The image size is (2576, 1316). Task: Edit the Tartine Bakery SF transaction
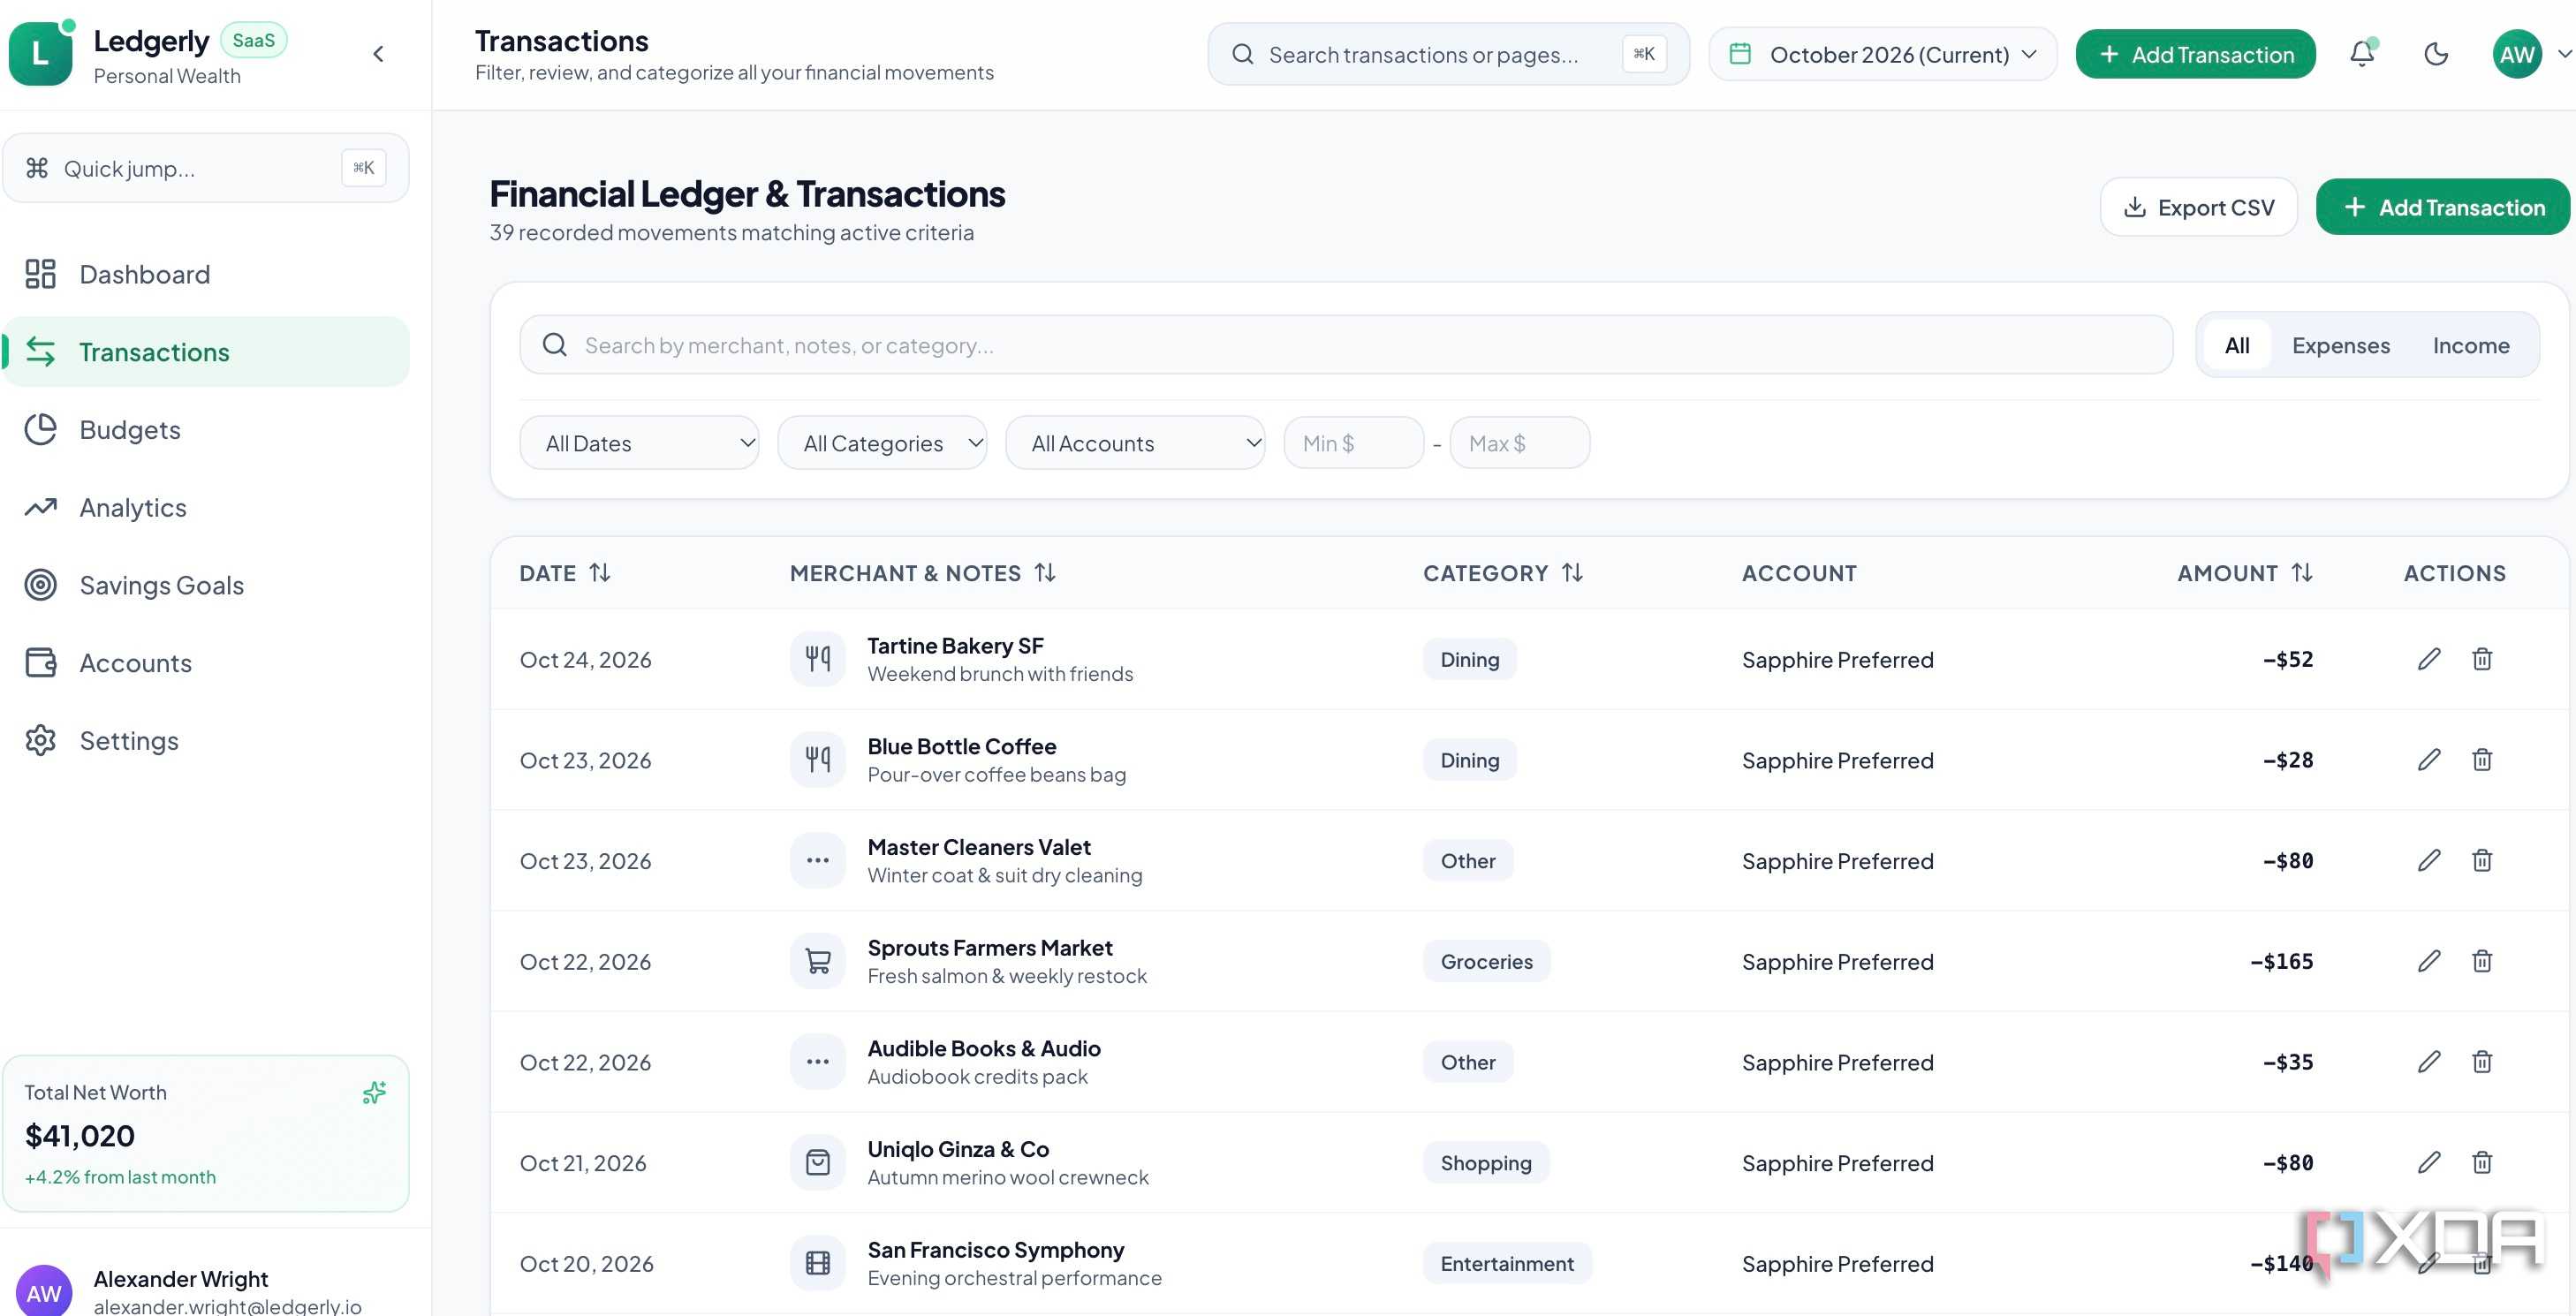tap(2429, 659)
